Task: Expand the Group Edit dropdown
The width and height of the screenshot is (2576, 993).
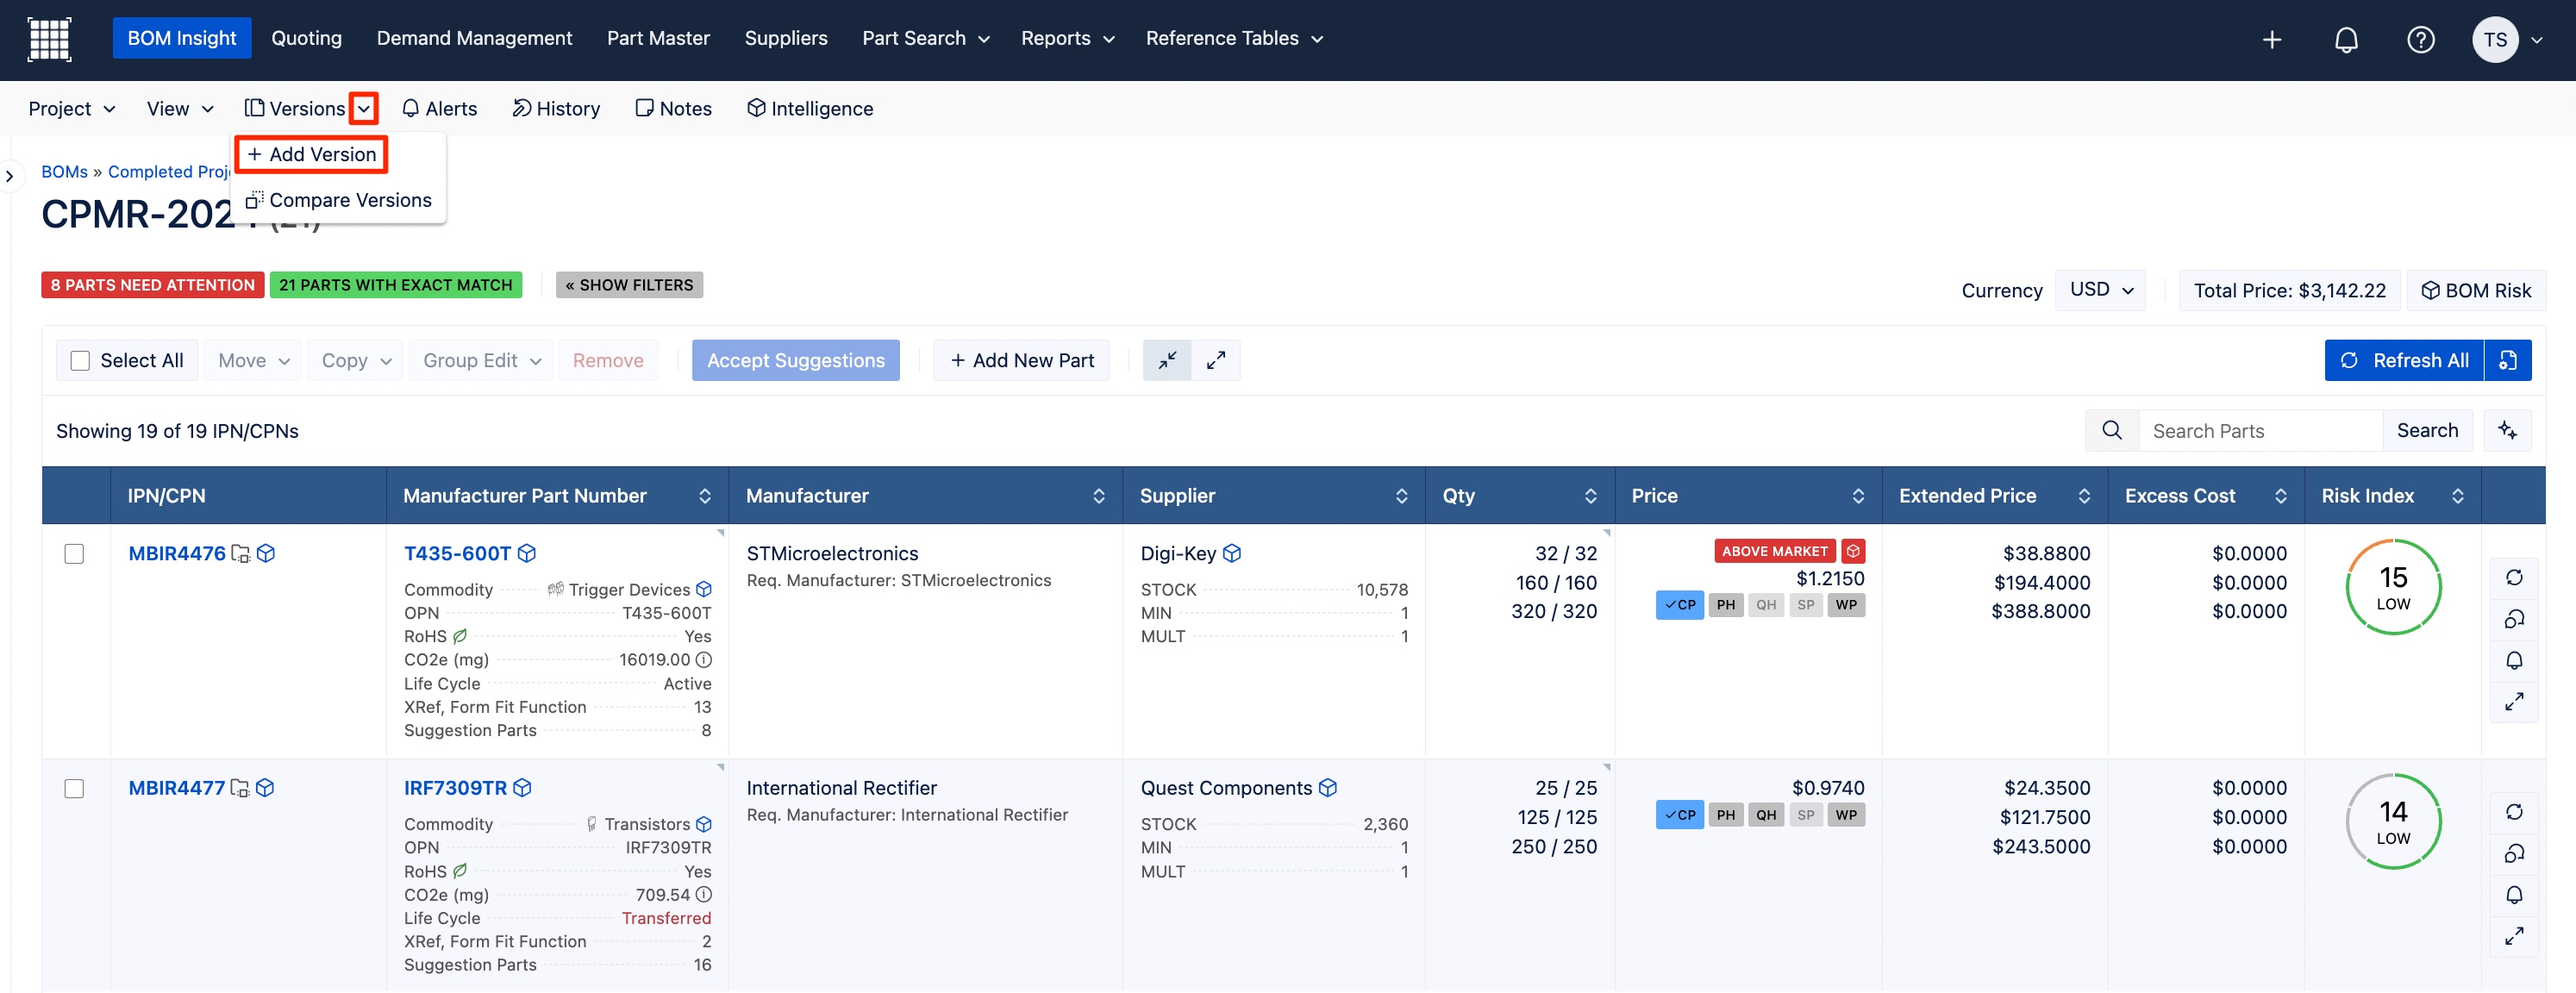Action: (x=481, y=361)
